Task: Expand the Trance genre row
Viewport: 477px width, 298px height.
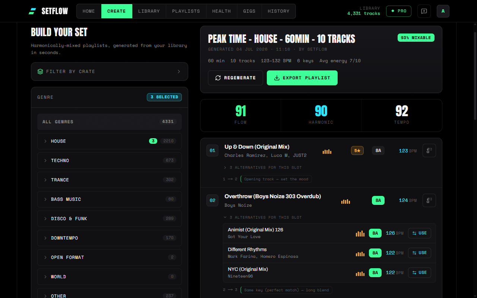Action: (110, 180)
